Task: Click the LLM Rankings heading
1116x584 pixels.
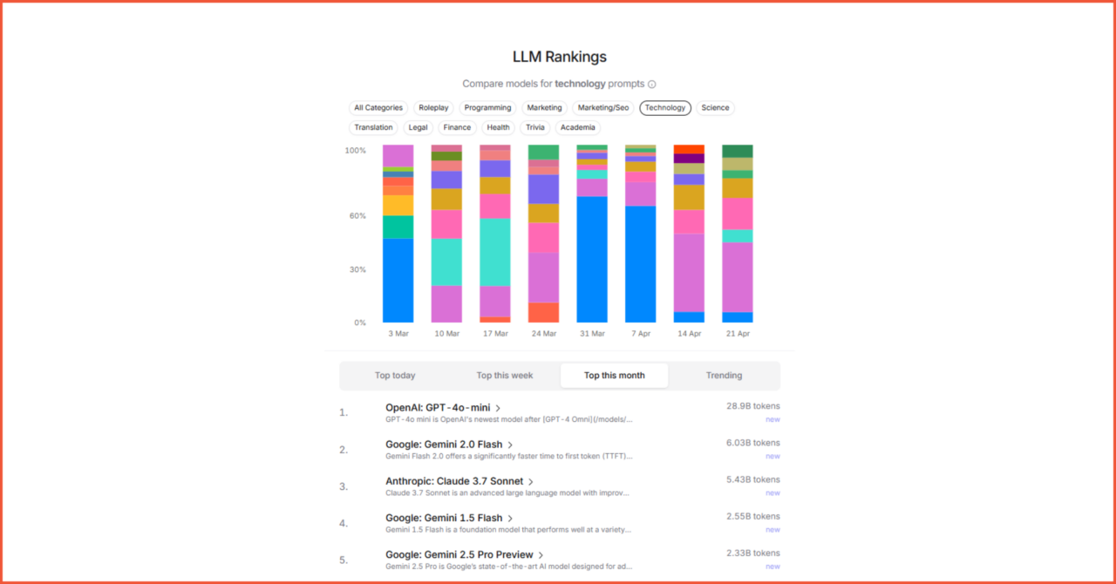Action: point(560,57)
